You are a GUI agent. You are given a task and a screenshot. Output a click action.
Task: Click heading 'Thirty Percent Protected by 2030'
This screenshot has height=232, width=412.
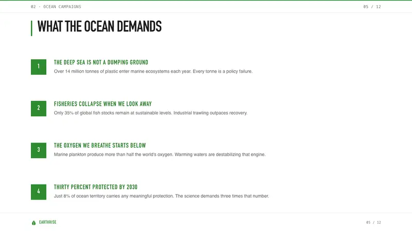[96, 187]
